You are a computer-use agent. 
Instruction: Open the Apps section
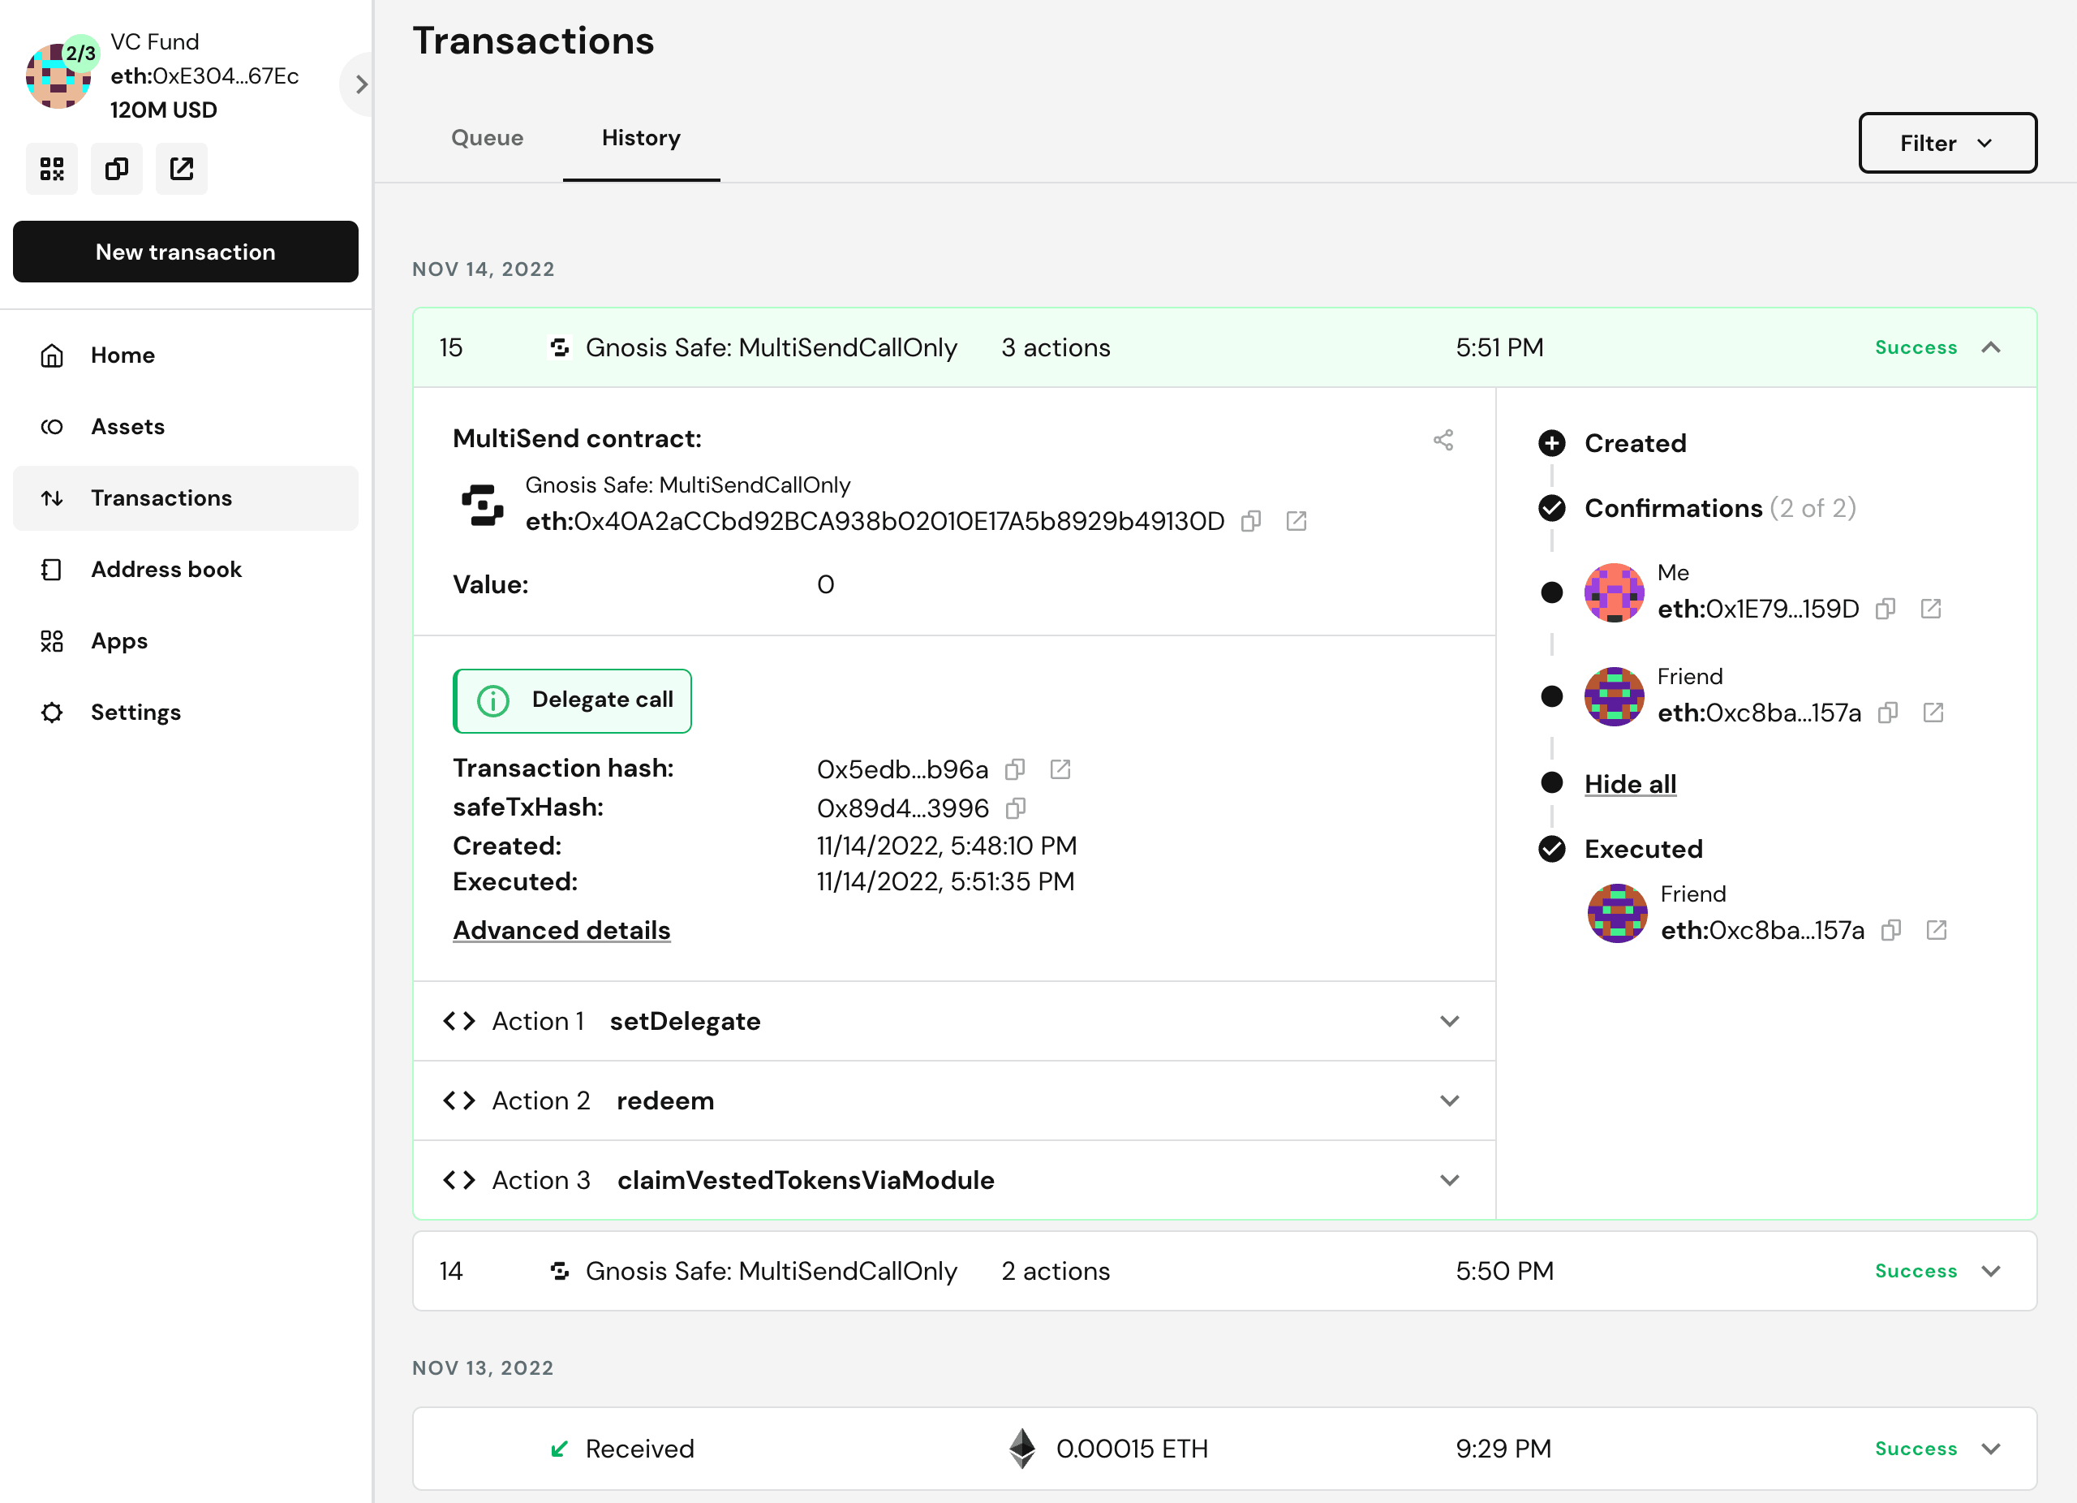tap(186, 641)
